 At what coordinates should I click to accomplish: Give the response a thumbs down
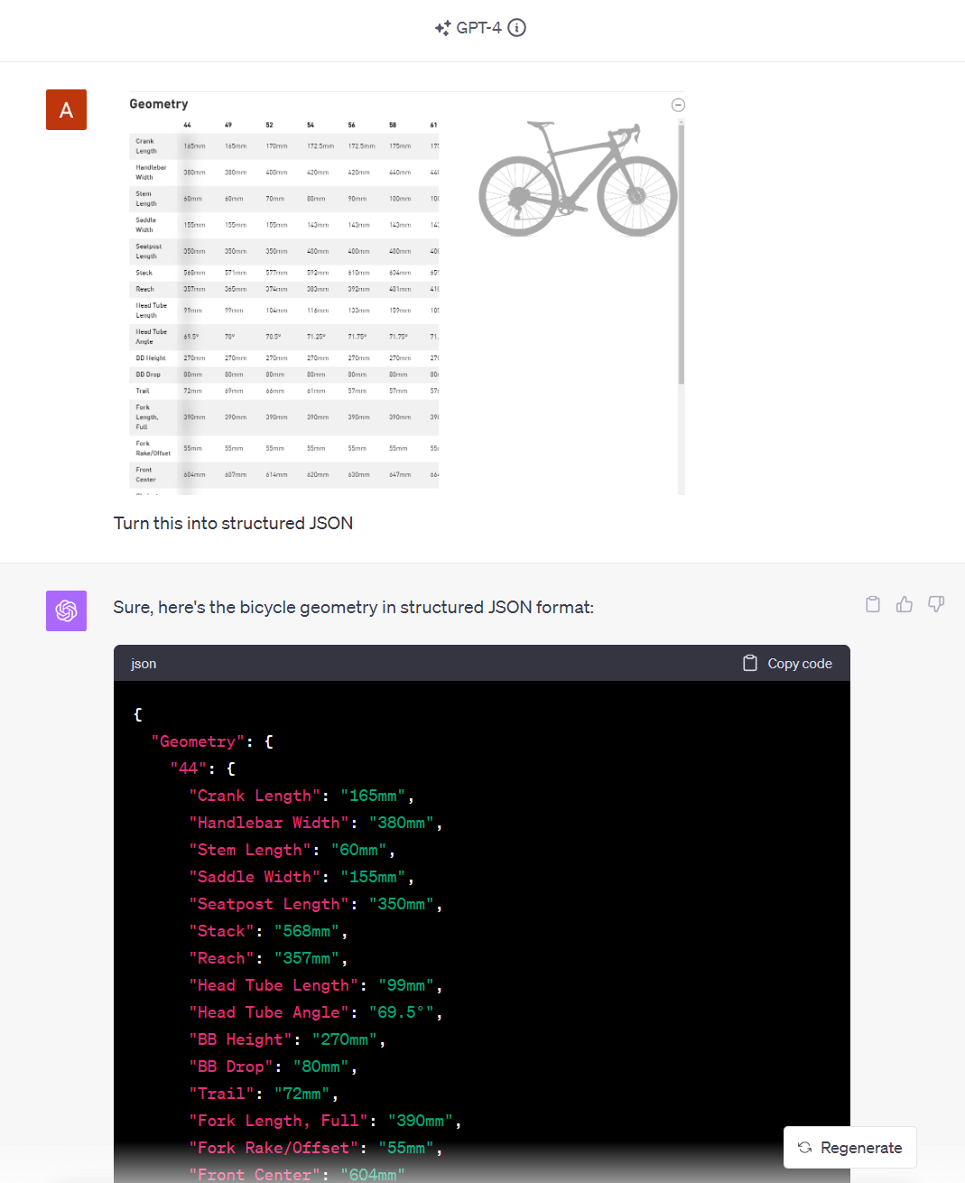coord(936,604)
